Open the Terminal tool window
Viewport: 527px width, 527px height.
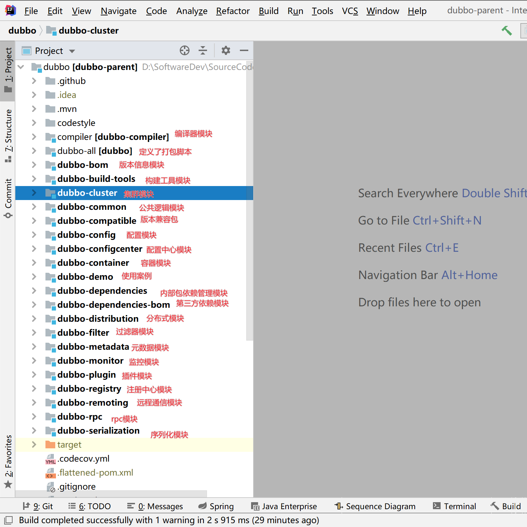(x=454, y=506)
